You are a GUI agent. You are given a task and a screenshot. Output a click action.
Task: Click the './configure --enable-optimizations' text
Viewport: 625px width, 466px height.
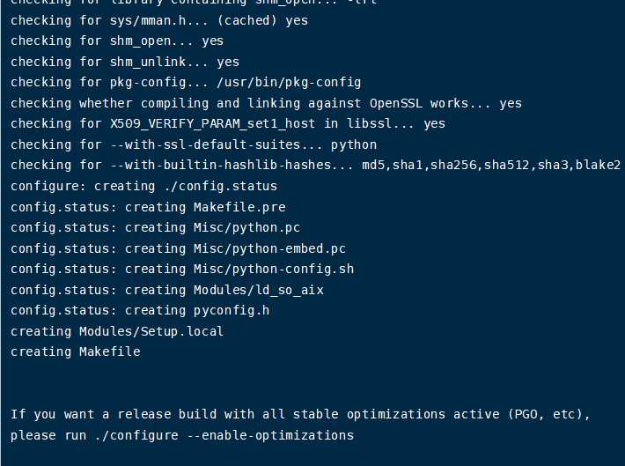[x=224, y=435]
